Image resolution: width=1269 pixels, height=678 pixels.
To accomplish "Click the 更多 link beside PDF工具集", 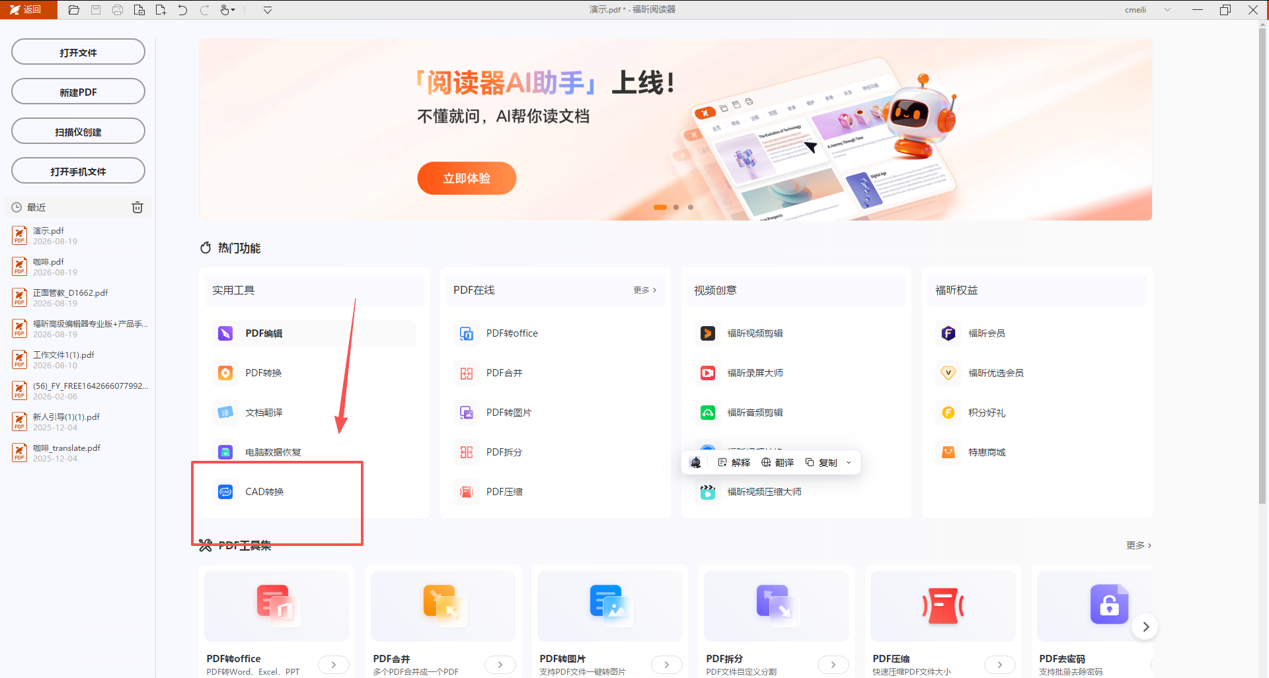I will pos(1139,545).
